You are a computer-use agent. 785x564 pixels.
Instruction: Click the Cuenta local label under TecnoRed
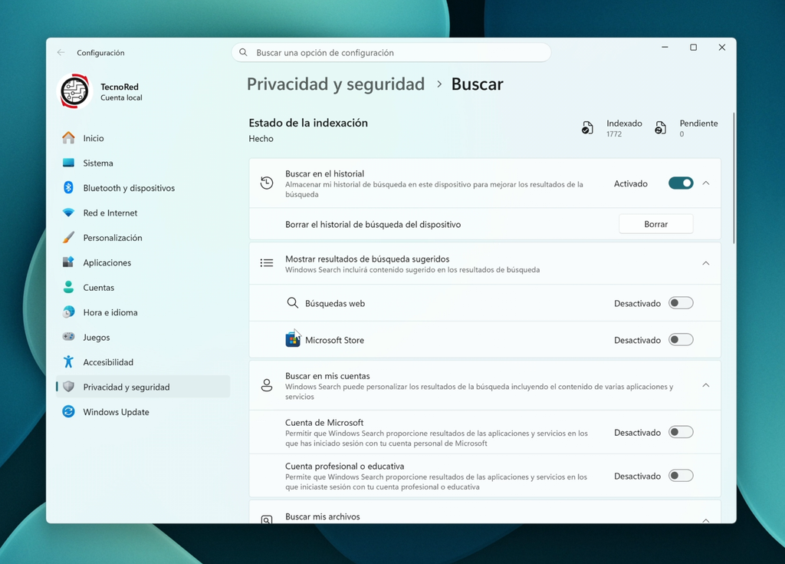[x=121, y=97]
